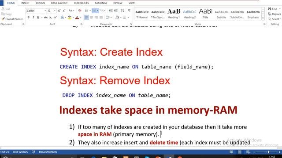Open the Font dialog launcher
This screenshot has height=158, width=282.
[81, 24]
